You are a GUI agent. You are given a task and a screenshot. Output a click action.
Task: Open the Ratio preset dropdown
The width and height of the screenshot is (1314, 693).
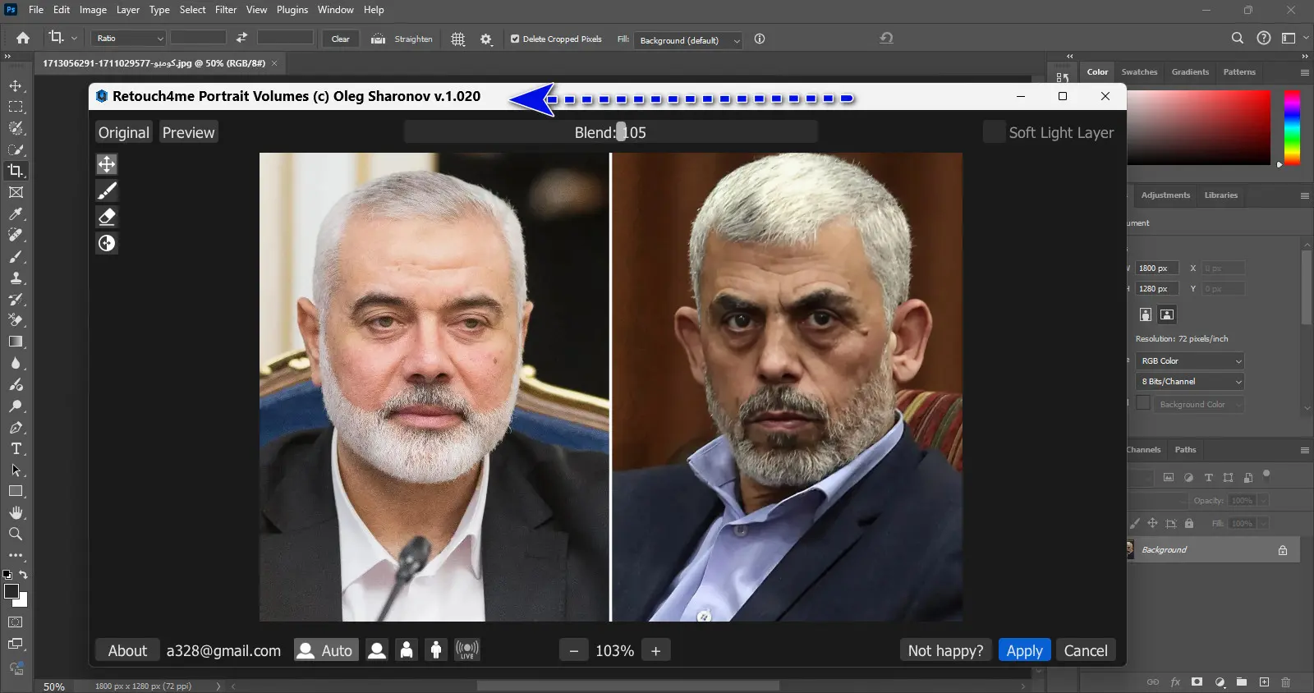coord(130,38)
